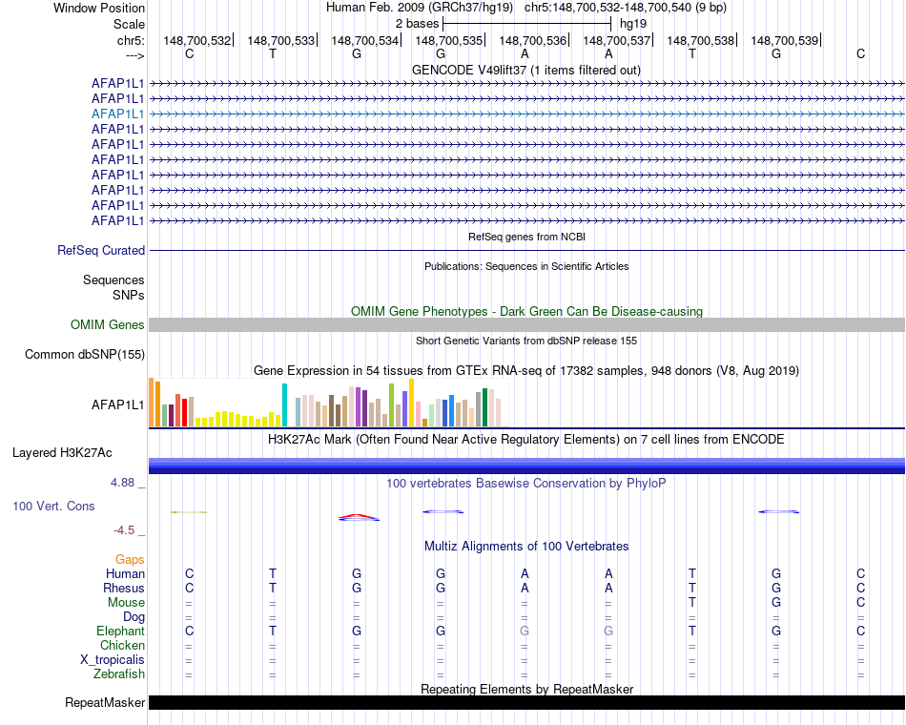Click the gray OMIM Genes item bar
The width and height of the screenshot is (906, 725).
point(526,325)
